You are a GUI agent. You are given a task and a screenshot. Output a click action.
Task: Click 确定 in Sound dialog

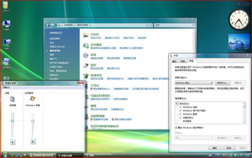click(215, 148)
